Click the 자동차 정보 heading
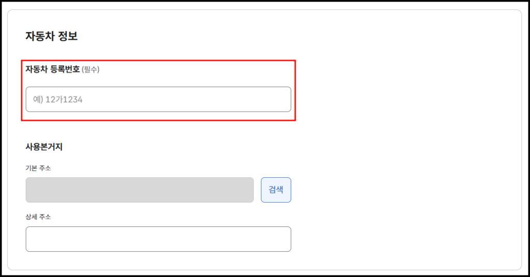The height and width of the screenshot is (277, 530). tap(51, 36)
